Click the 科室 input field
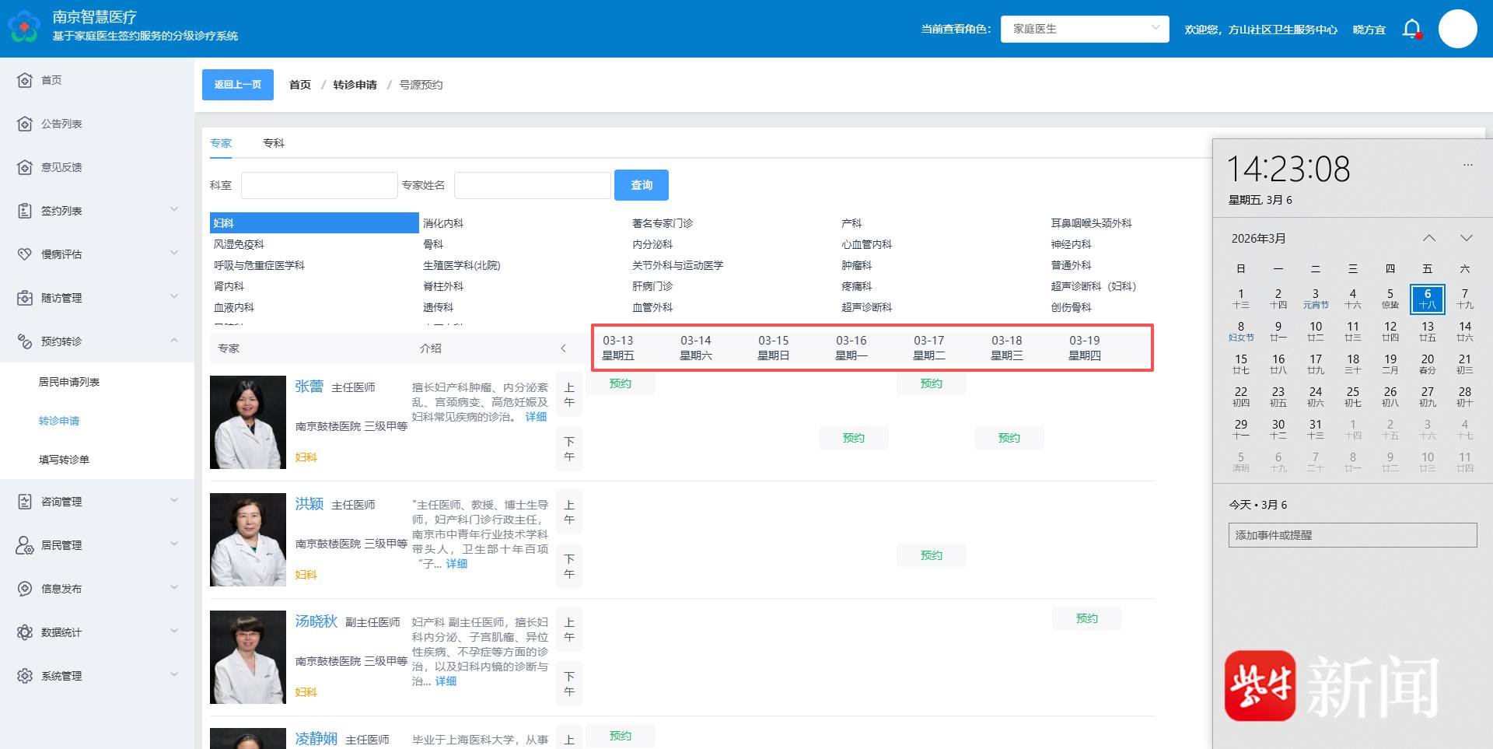 pyautogui.click(x=319, y=185)
